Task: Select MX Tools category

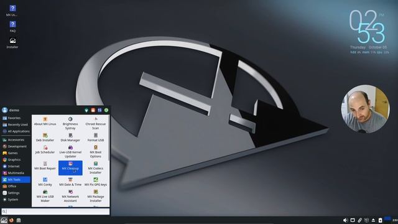Action: coord(16,180)
